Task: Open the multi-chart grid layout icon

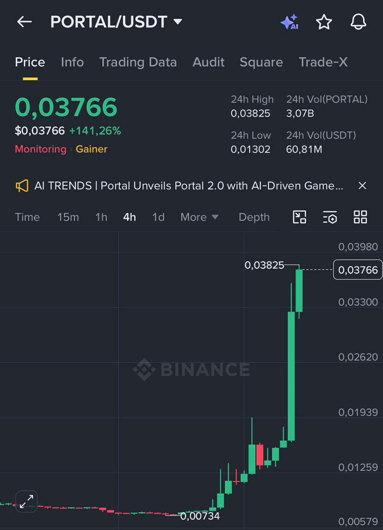Action: tap(360, 217)
